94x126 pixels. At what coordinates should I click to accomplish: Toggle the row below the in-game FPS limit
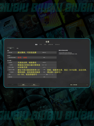click(33, 72)
